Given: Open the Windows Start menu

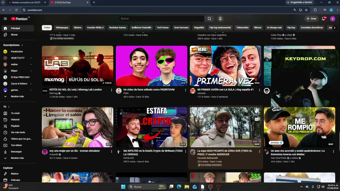Looking at the screenshot, I should point(123,187).
